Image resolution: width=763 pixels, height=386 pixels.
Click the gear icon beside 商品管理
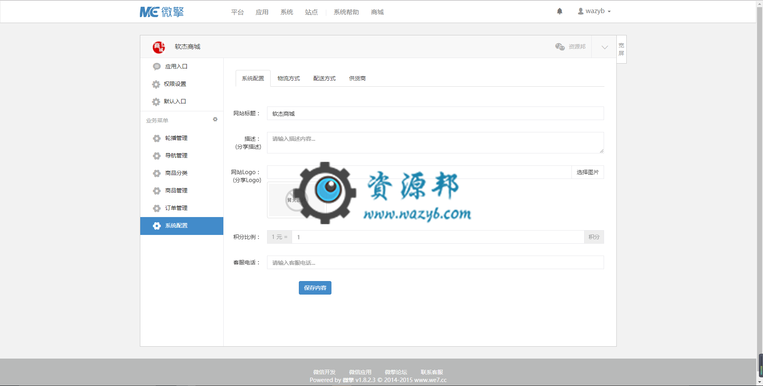coord(157,191)
